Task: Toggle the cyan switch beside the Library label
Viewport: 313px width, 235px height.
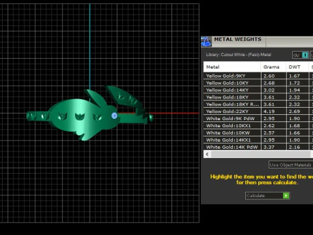Action: [305, 55]
